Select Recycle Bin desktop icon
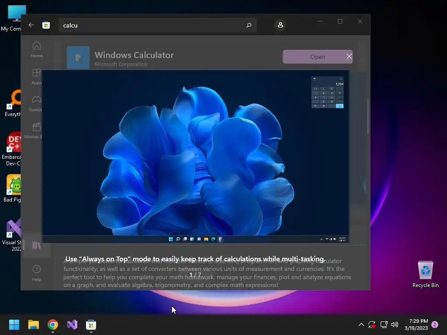This screenshot has height=335, width=447. 425,275
